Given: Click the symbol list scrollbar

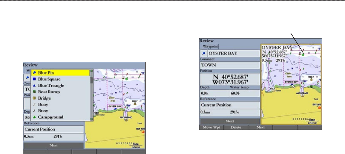Looking at the screenshot, I should [92, 95].
